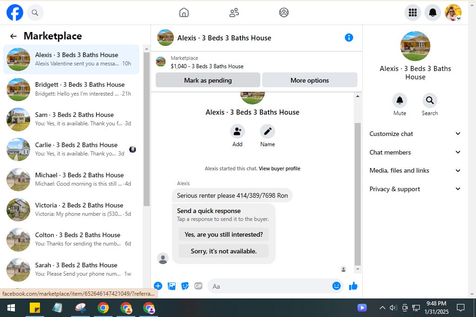Open the emoji picker smiley
The height and width of the screenshot is (317, 476).
[x=337, y=286]
